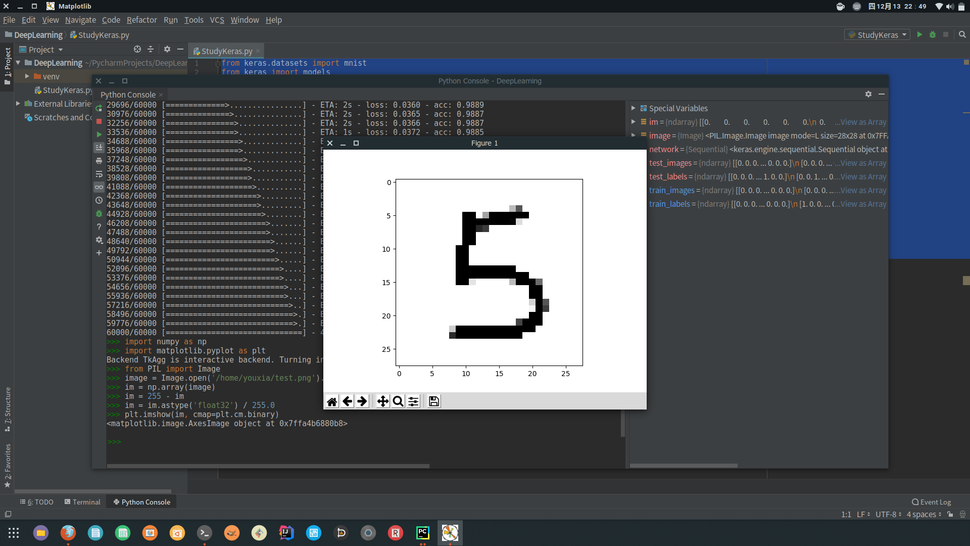The height and width of the screenshot is (546, 970).
Task: Attach debugger to Python console
Action: (x=99, y=213)
